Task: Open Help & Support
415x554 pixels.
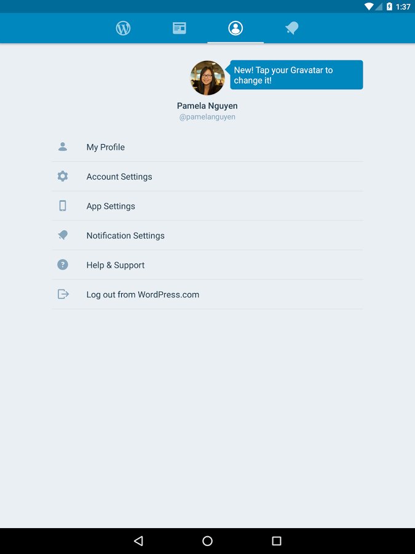Action: coord(116,265)
